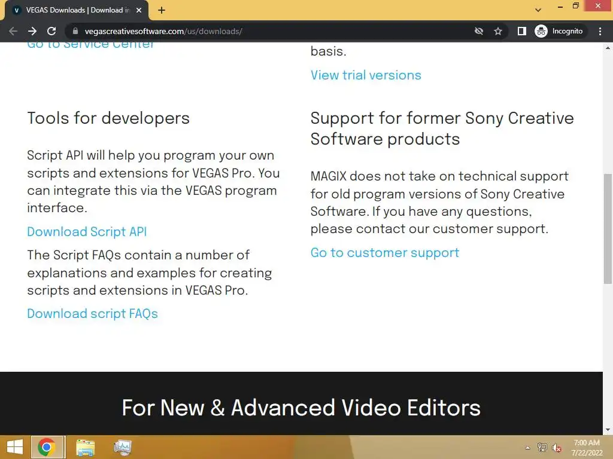Click the muted volume tray icon
The height and width of the screenshot is (459, 613).
(x=556, y=448)
